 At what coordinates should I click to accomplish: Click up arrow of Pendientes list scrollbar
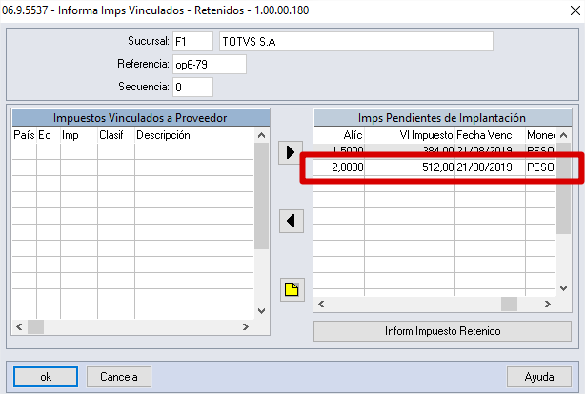563,135
